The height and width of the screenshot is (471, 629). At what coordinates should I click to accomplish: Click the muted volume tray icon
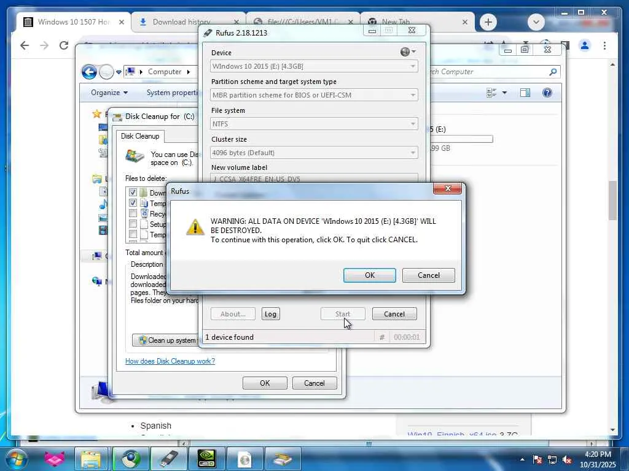pyautogui.click(x=567, y=460)
